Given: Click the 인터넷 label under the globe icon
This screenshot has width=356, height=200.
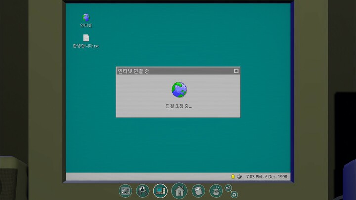Looking at the screenshot, I should click(86, 25).
